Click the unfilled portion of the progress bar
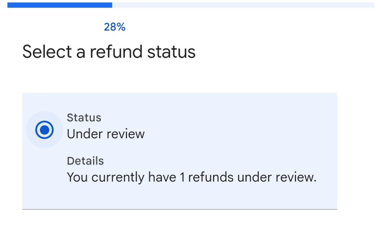Image resolution: width=381 pixels, height=228 pixels. [x=244, y=5]
